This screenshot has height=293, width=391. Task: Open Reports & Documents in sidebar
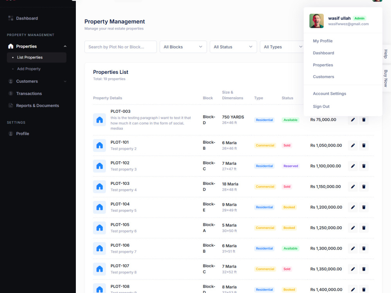(x=37, y=105)
